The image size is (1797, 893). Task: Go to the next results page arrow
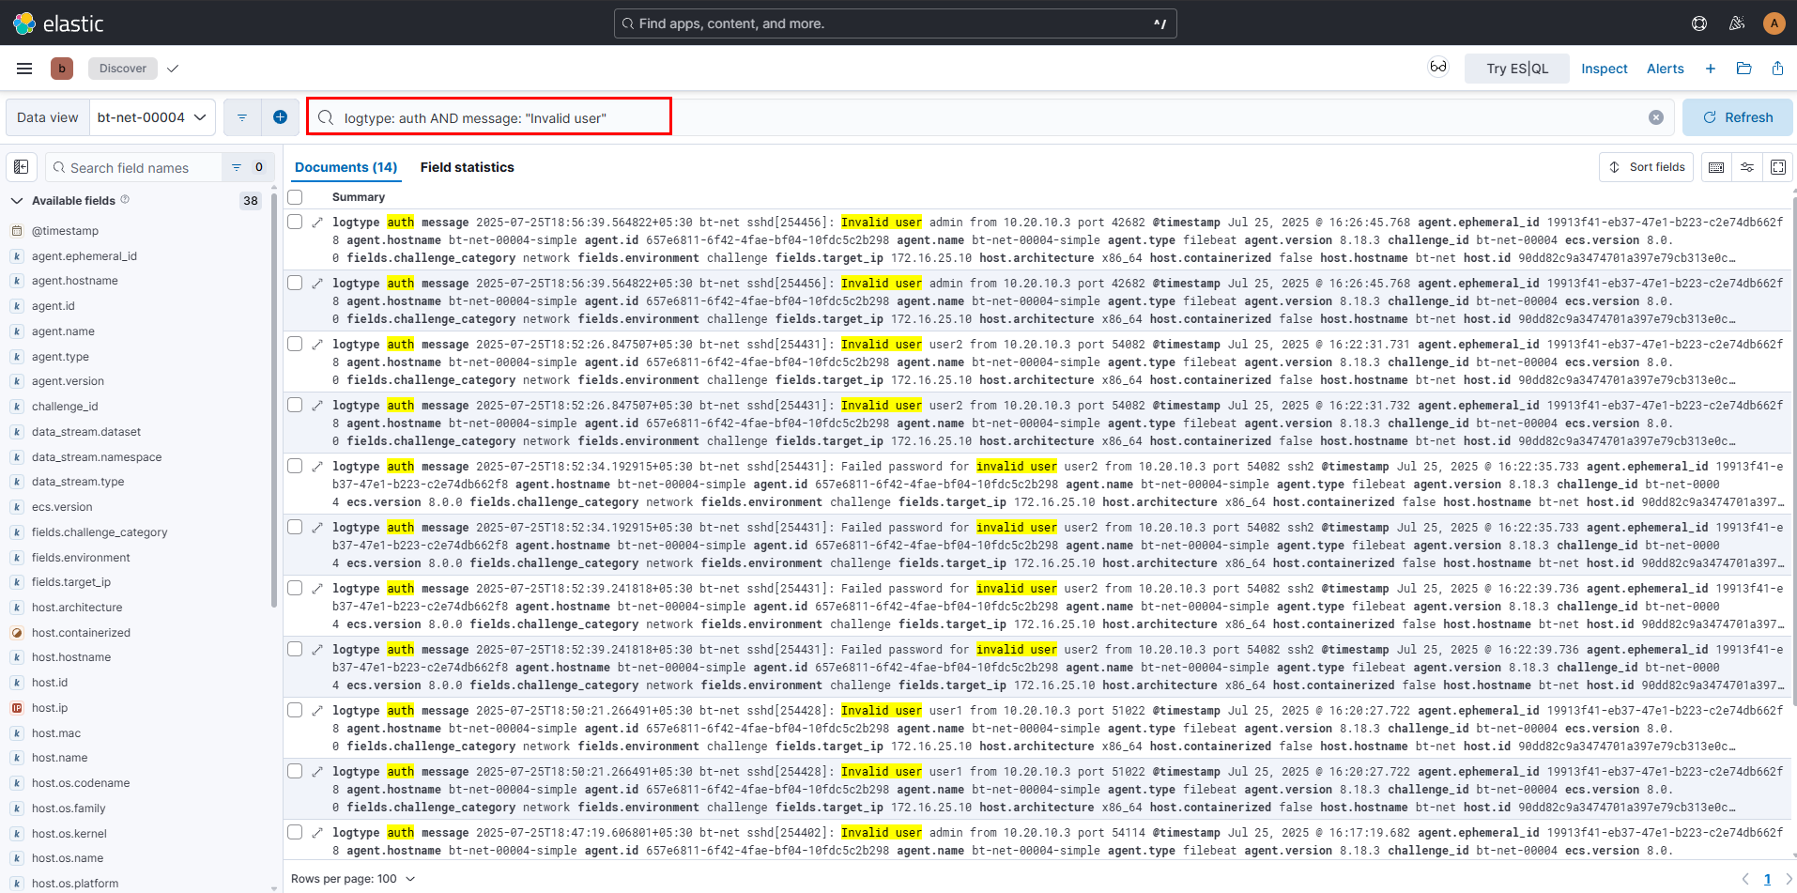(x=1789, y=879)
